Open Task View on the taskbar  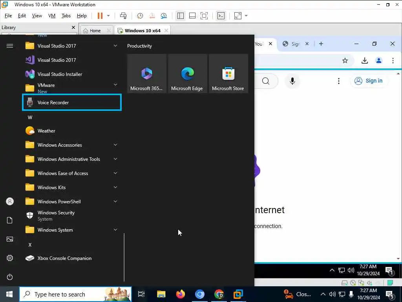(x=141, y=294)
